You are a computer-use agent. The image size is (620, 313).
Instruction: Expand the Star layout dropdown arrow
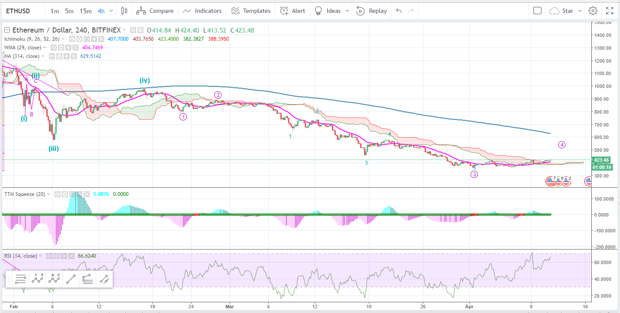click(580, 11)
